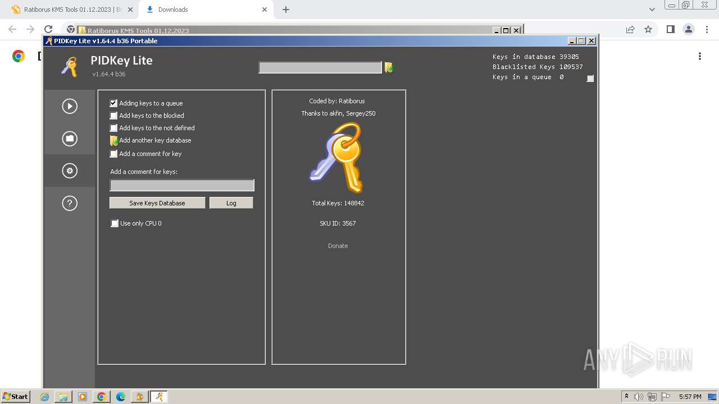Open Windows Media Player from taskbar
The height and width of the screenshot is (404, 719).
(x=83, y=397)
